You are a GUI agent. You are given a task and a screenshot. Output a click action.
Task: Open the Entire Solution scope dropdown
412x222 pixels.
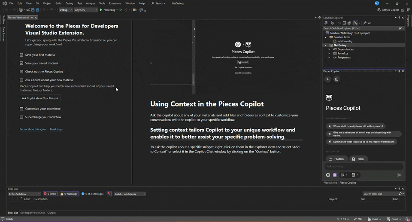pos(24,194)
